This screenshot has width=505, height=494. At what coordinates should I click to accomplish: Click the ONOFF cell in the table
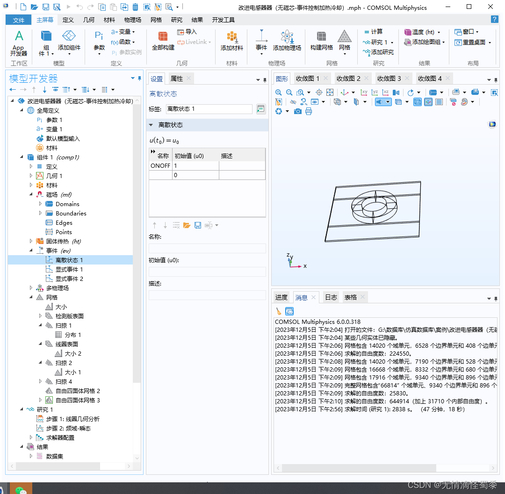(x=160, y=166)
